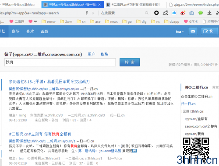Screen dimensions: 219x166
Task: Click the camera screenshot icon
Action: pyautogui.click(x=191, y=13)
